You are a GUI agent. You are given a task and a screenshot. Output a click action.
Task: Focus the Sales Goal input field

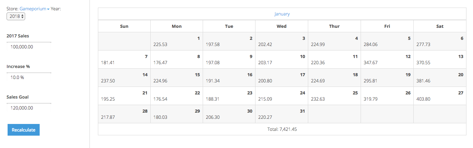point(29,108)
